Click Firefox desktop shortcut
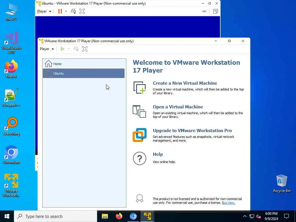Viewport: 296px width, 222px height. [11, 69]
